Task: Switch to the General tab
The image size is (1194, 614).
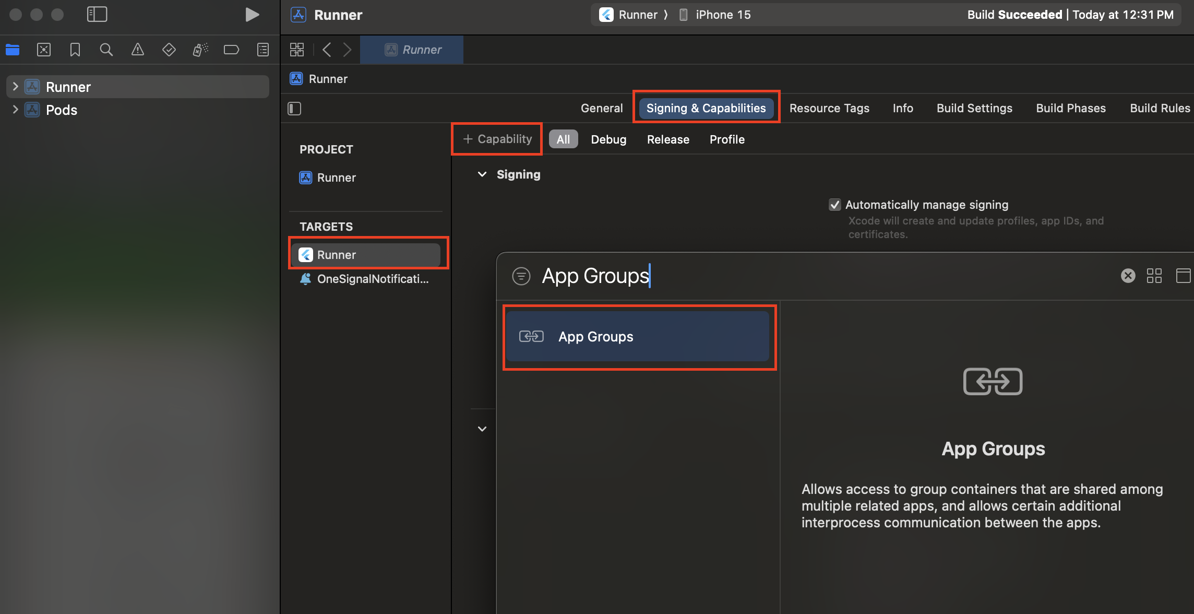Action: pos(602,108)
